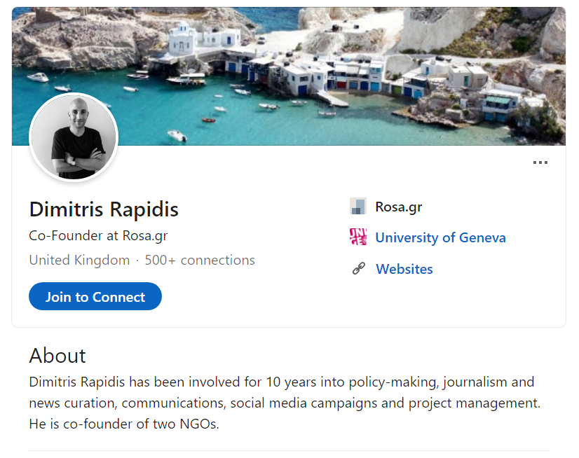Click the United Kingdom location text

click(x=79, y=261)
